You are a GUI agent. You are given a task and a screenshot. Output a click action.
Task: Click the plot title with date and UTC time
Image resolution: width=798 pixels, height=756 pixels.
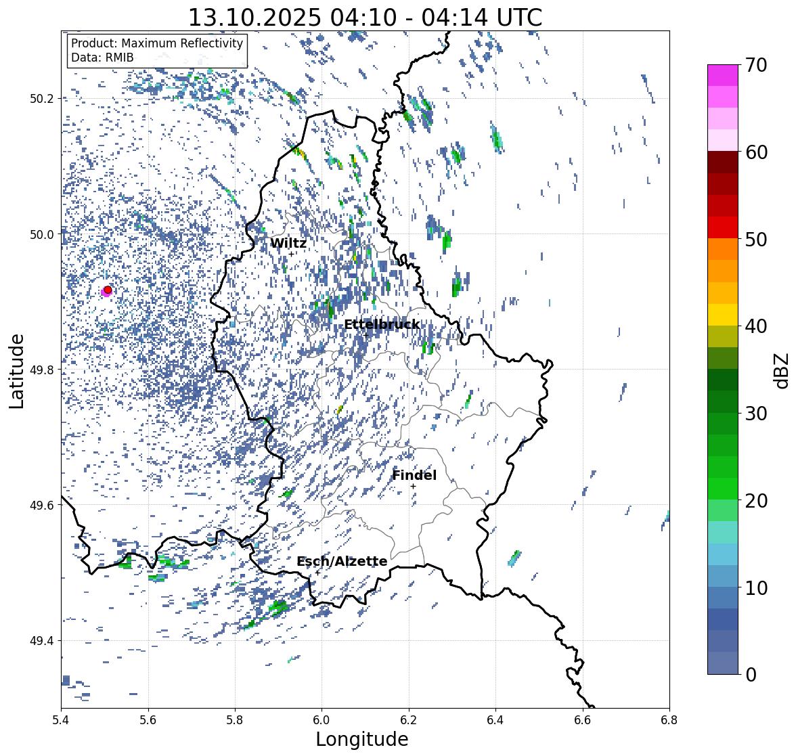click(365, 18)
